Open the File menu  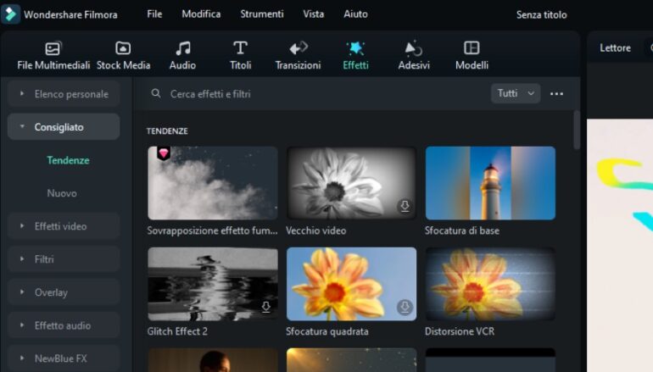pyautogui.click(x=154, y=14)
